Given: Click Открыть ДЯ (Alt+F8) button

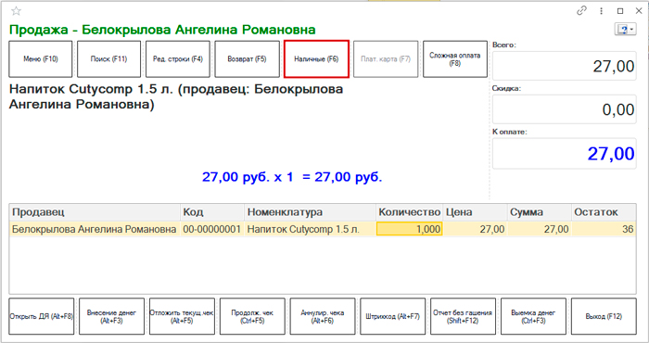Looking at the screenshot, I should [42, 316].
